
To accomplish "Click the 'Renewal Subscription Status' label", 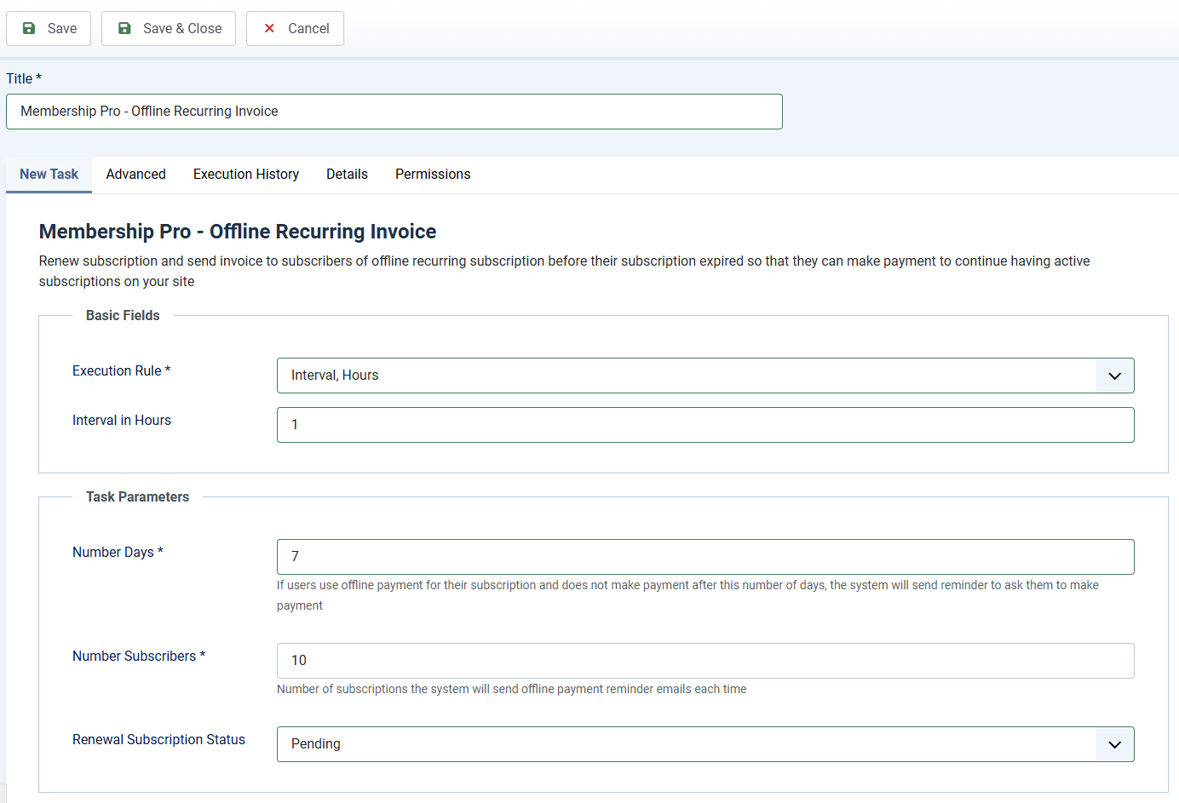I will tap(158, 739).
